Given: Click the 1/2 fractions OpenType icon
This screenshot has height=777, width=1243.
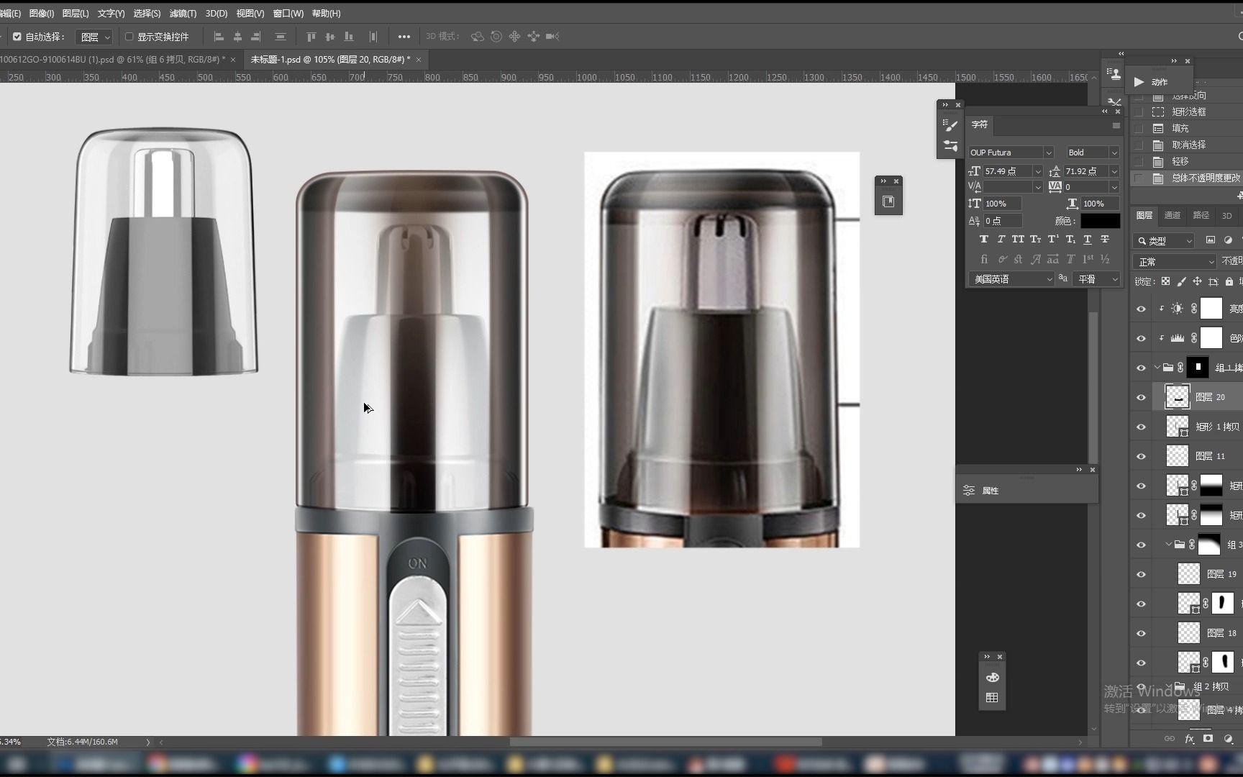Looking at the screenshot, I should 1105,259.
